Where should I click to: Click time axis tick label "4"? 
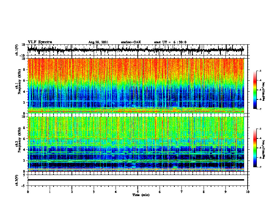click(116, 192)
